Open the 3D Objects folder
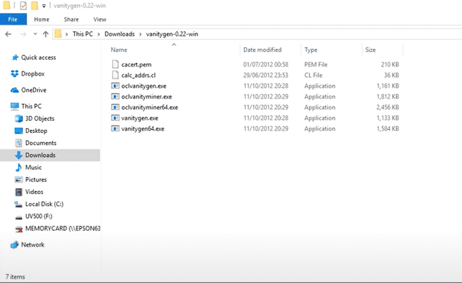Screen dimensions: 462x283 [x=39, y=119]
